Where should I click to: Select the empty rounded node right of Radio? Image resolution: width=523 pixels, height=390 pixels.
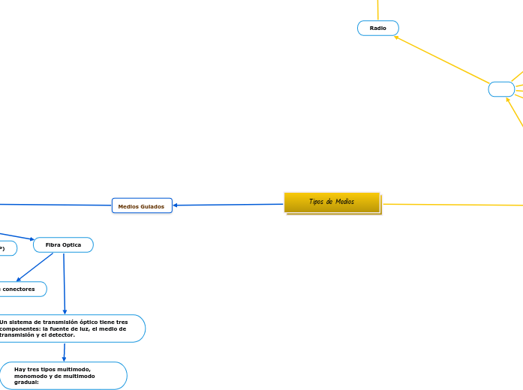(501, 89)
